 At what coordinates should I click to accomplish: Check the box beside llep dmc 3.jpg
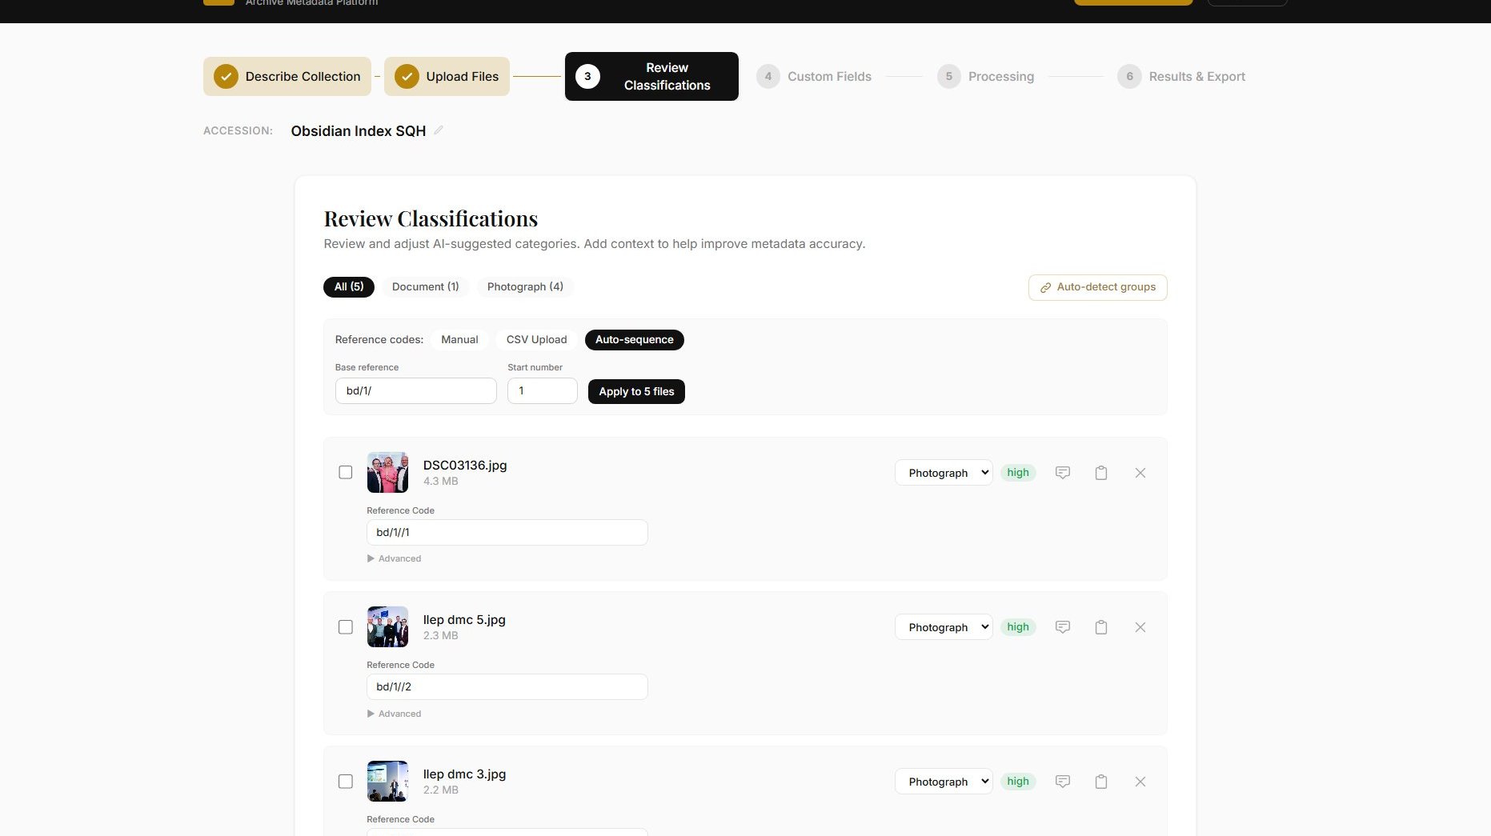click(346, 781)
